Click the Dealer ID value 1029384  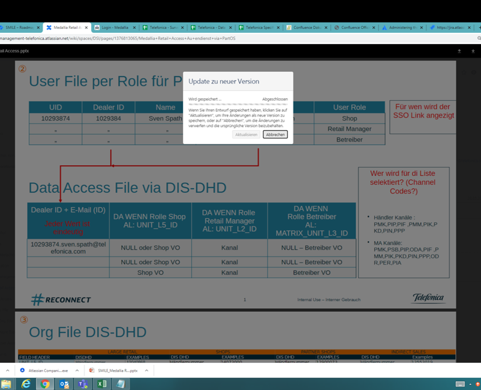click(x=108, y=118)
